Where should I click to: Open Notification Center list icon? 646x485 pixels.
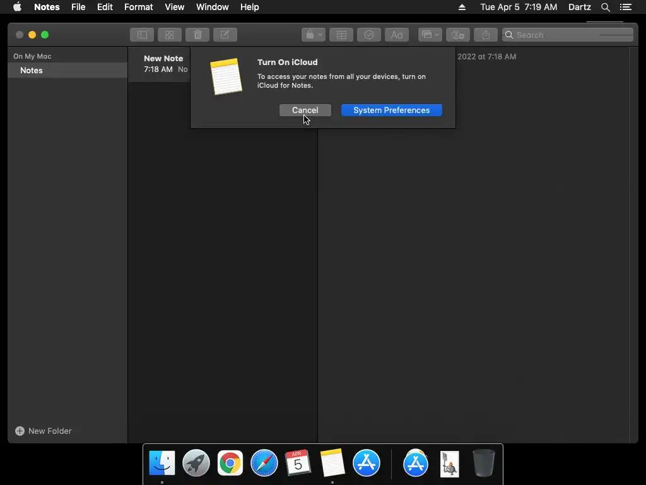[x=626, y=7]
